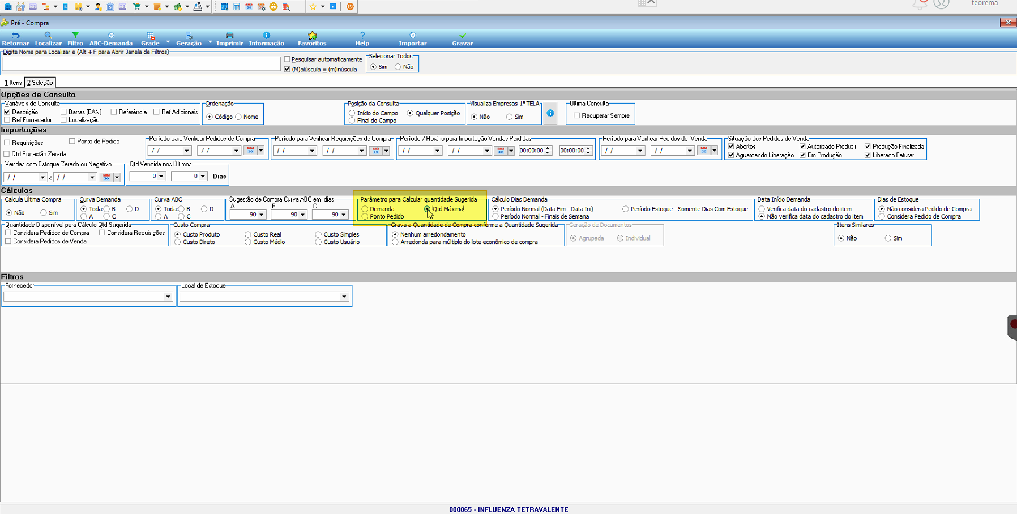Screen dimensions: 1017x514
Task: Open the ABC-Demanda tool
Action: (x=111, y=39)
